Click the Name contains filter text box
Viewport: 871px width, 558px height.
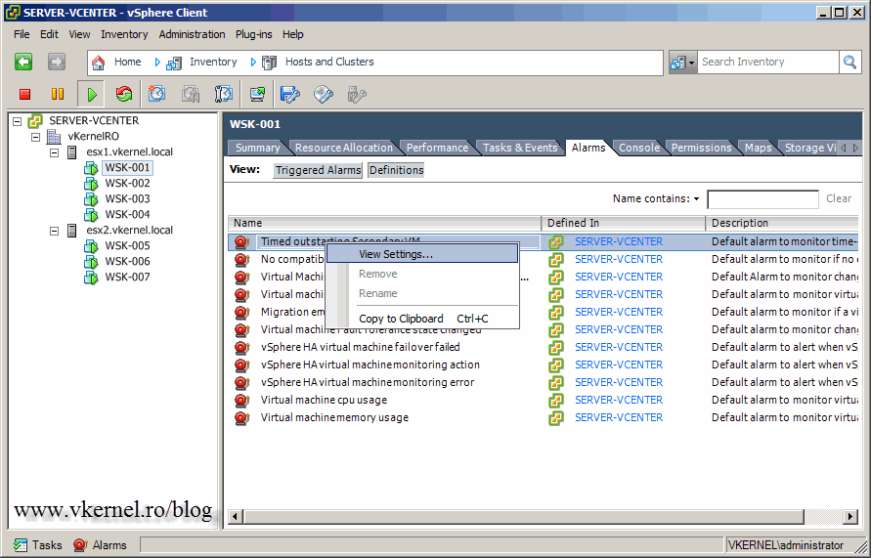[762, 199]
